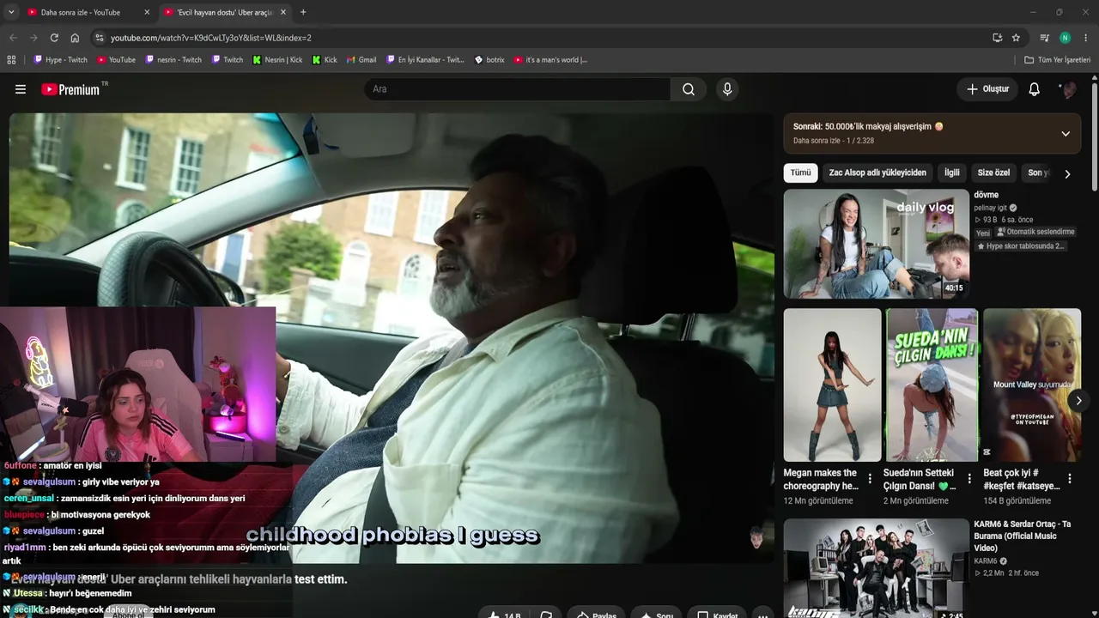Show more filter chips with the right arrow
This screenshot has height=618, width=1099.
[1067, 173]
